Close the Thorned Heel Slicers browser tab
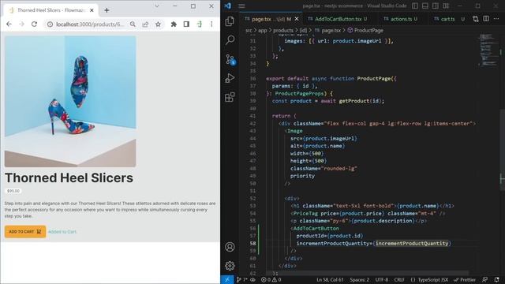 pos(92,10)
